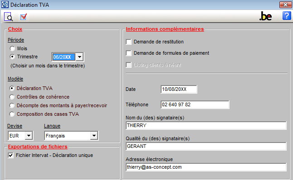Close the Déclaration TVA window

coord(285,5)
